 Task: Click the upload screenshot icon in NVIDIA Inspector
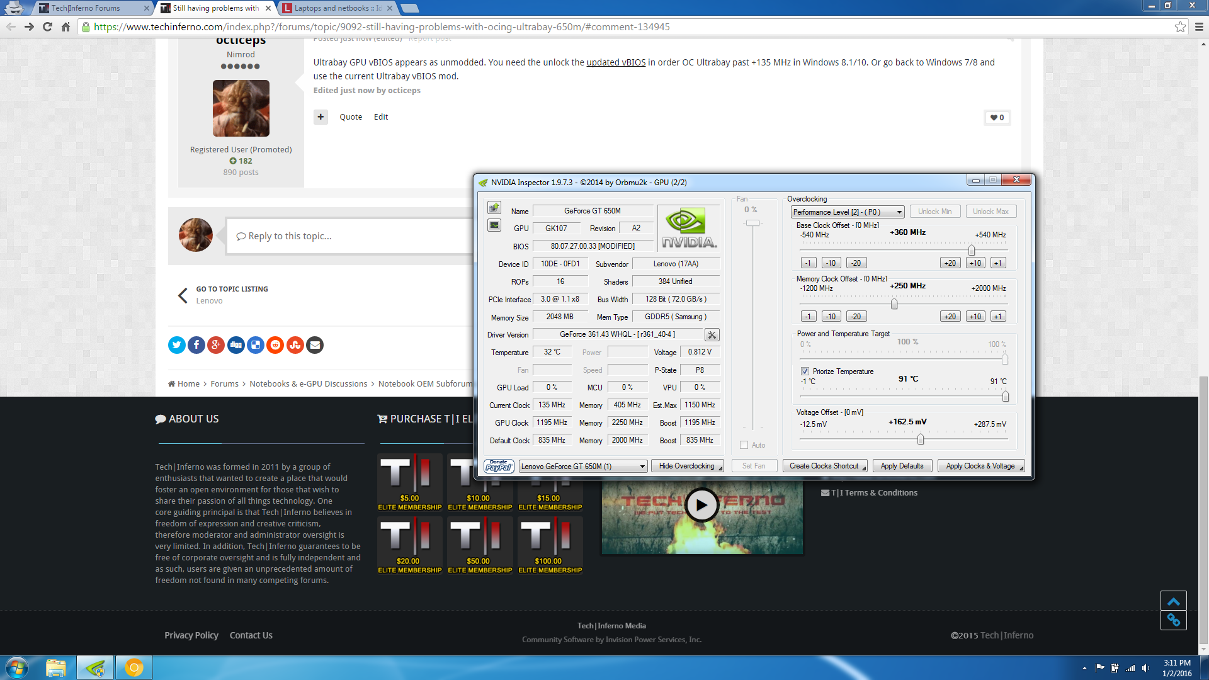click(494, 208)
